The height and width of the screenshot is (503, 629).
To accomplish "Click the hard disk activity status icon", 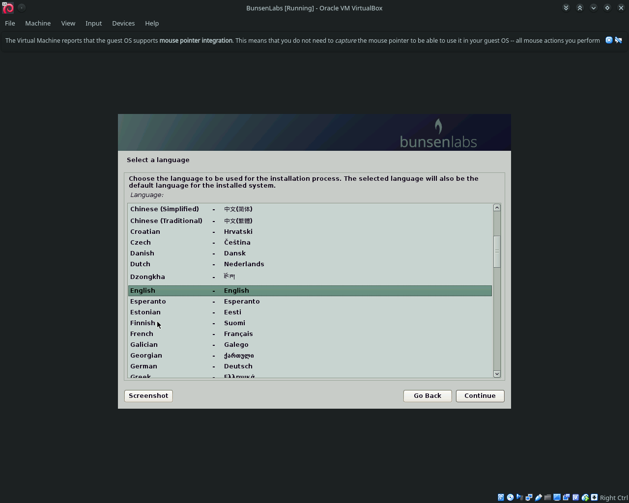I will tap(501, 497).
